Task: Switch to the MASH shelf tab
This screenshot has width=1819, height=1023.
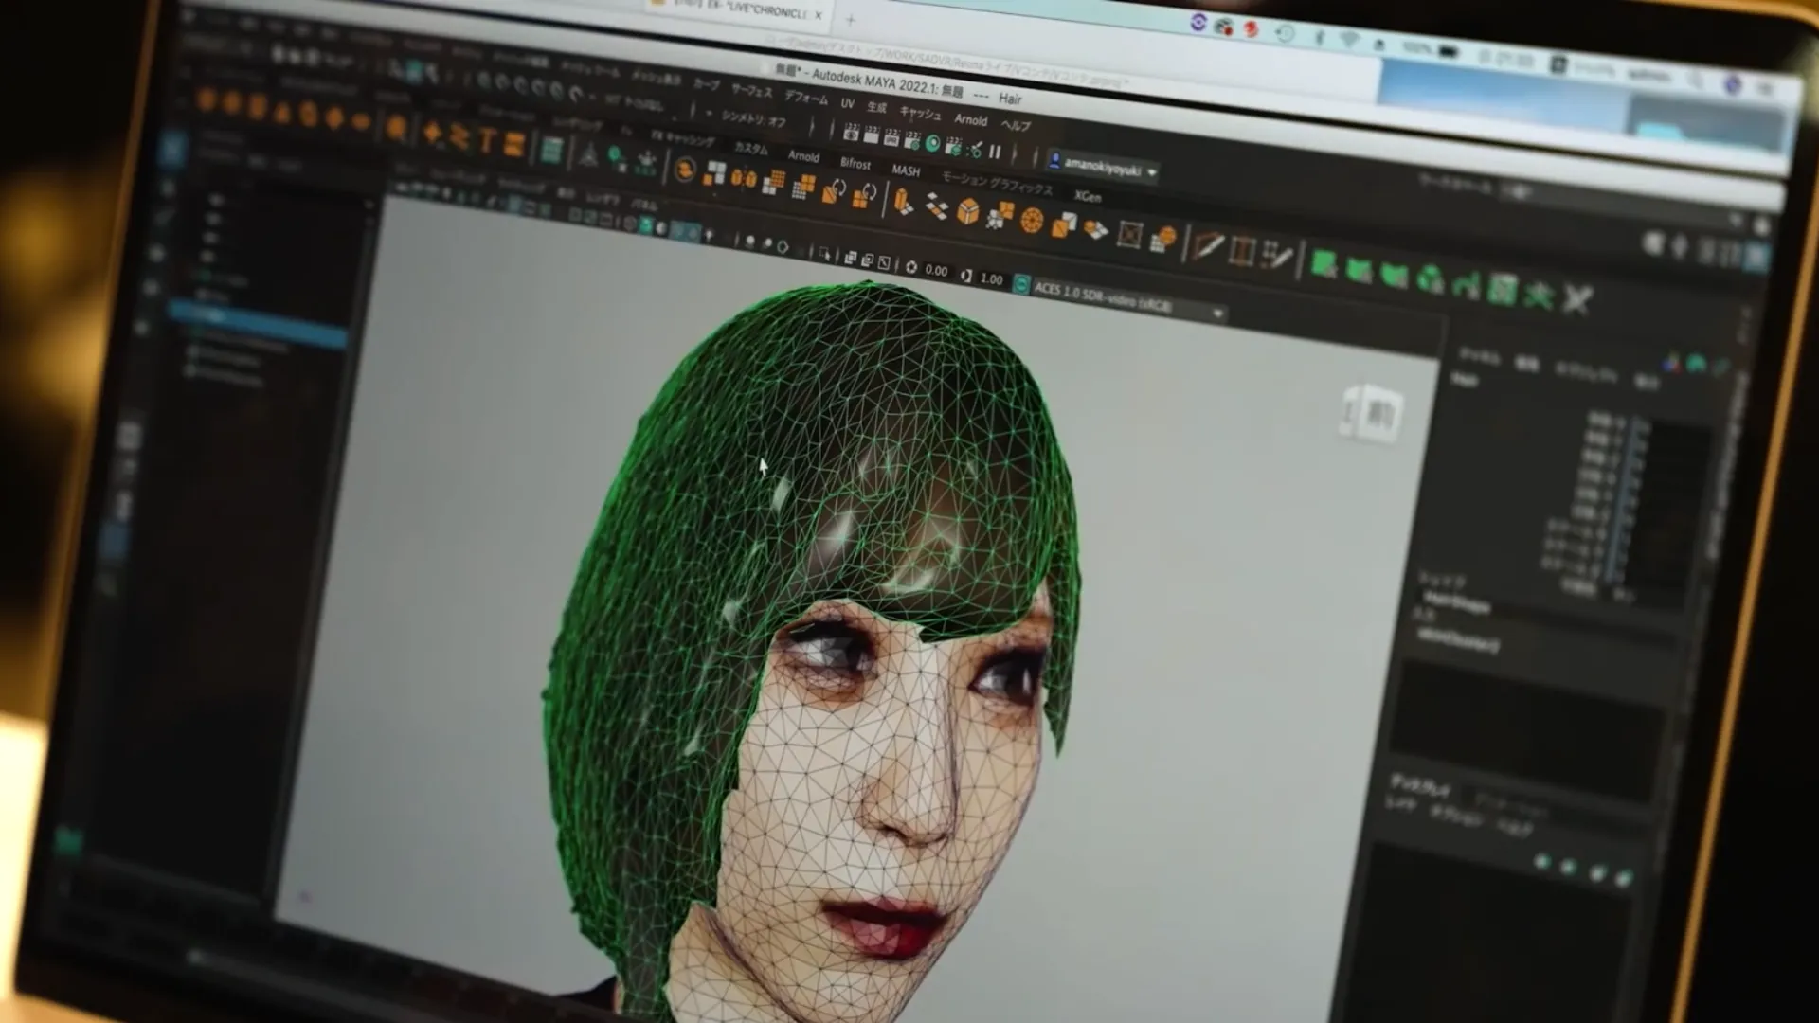Action: point(906,170)
